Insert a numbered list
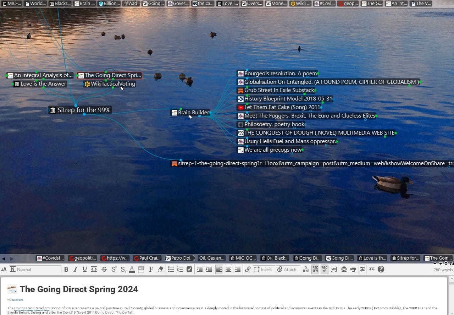This screenshot has width=454, height=315. [x=180, y=269]
